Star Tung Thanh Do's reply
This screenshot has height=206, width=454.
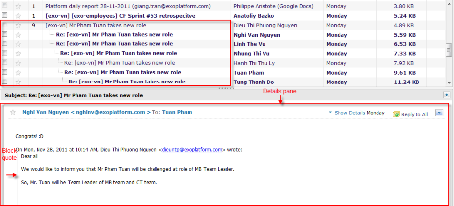tap(18, 82)
